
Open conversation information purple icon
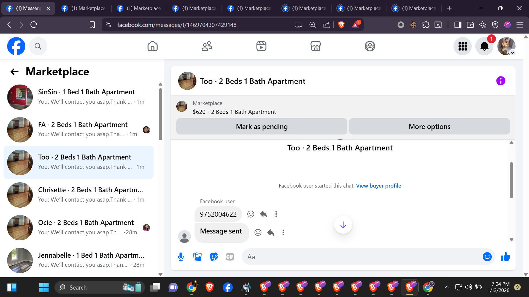click(x=501, y=81)
